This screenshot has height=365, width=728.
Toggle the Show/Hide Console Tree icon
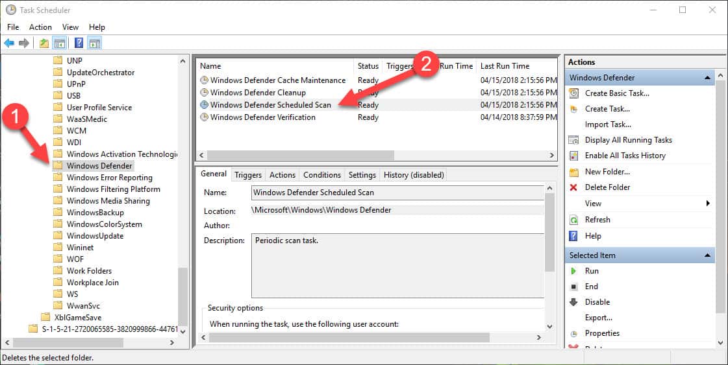[60, 43]
